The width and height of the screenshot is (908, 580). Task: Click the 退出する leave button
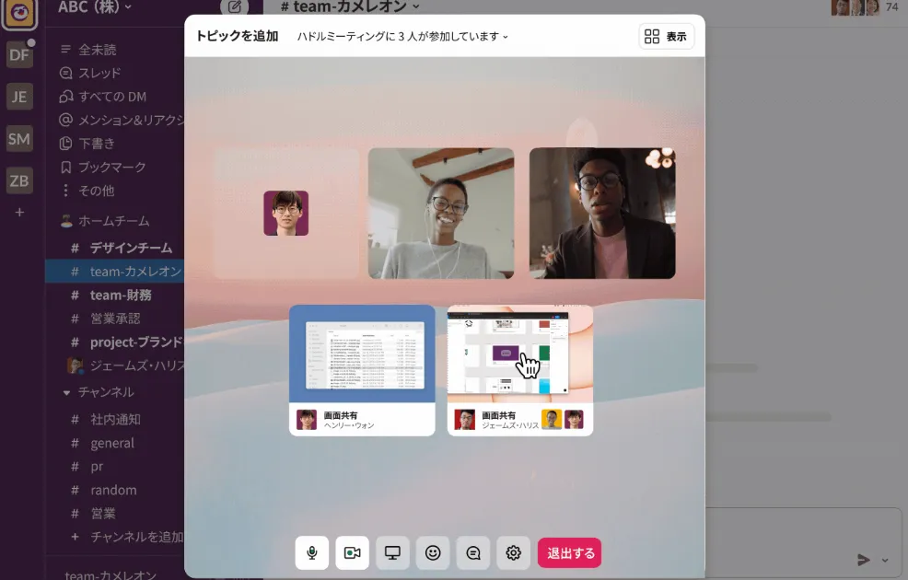click(x=570, y=552)
